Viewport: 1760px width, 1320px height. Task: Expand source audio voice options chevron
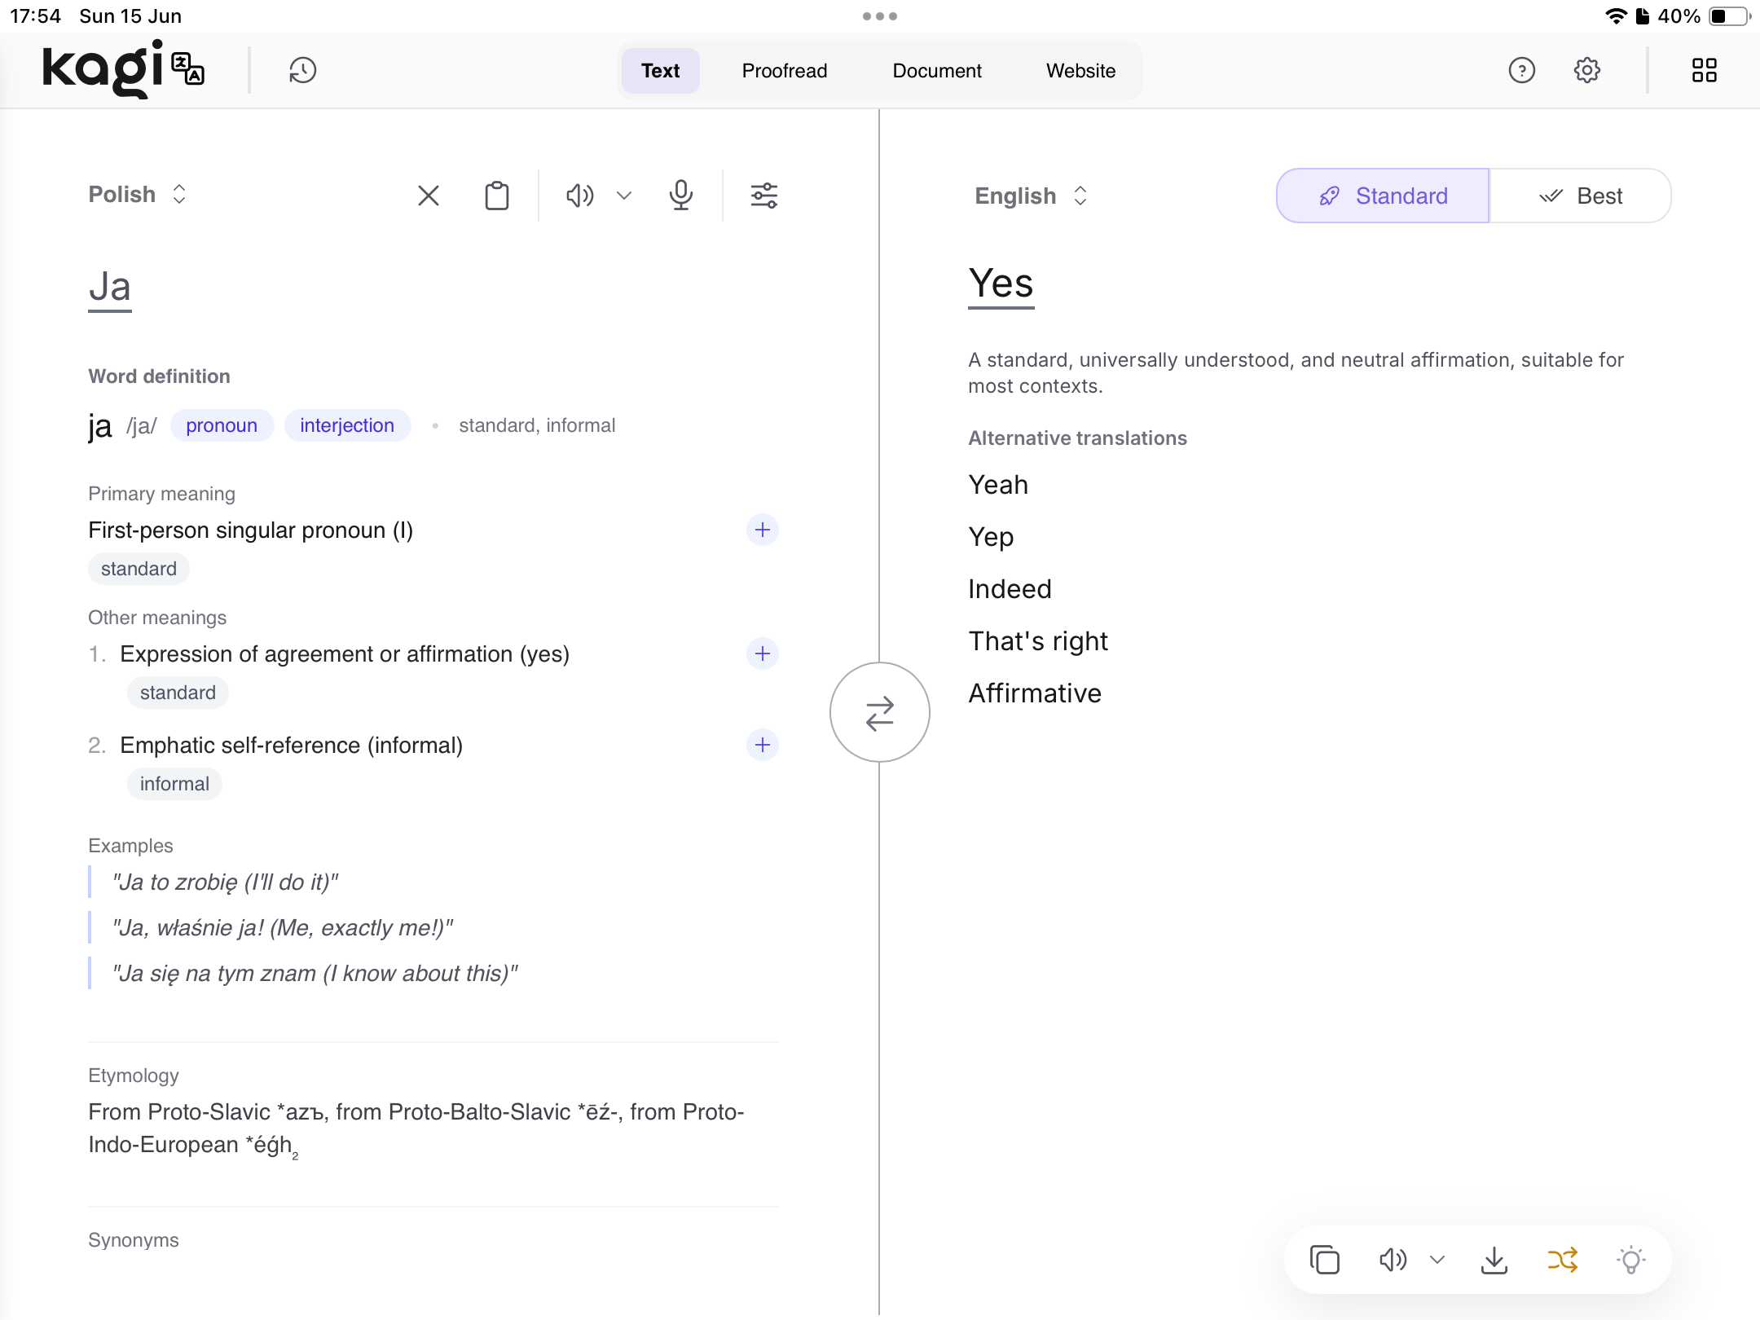point(624,196)
